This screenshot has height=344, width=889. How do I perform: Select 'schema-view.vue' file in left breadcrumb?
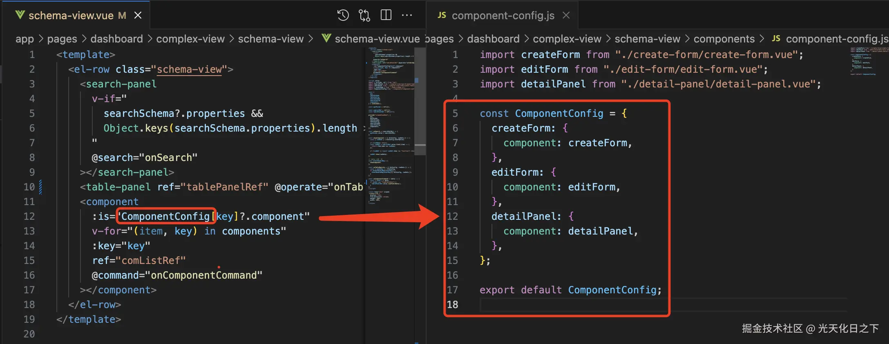[x=377, y=39]
